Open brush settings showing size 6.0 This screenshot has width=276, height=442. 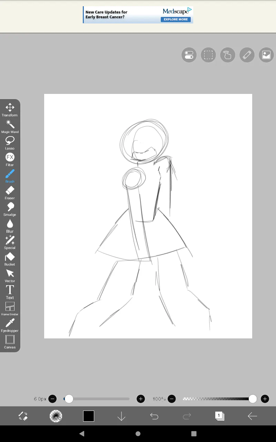56,416
